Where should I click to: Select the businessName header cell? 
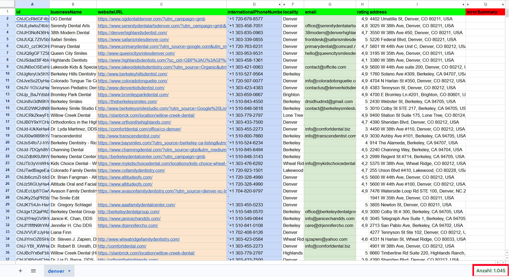[x=73, y=12]
